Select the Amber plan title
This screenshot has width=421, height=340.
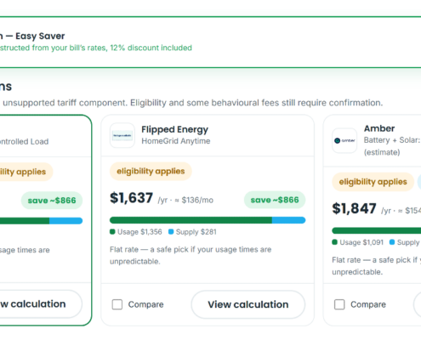coord(379,128)
